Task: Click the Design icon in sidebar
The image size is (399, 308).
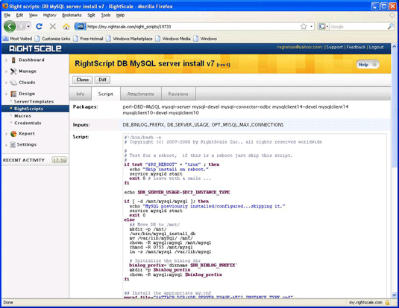Action: click(x=13, y=94)
